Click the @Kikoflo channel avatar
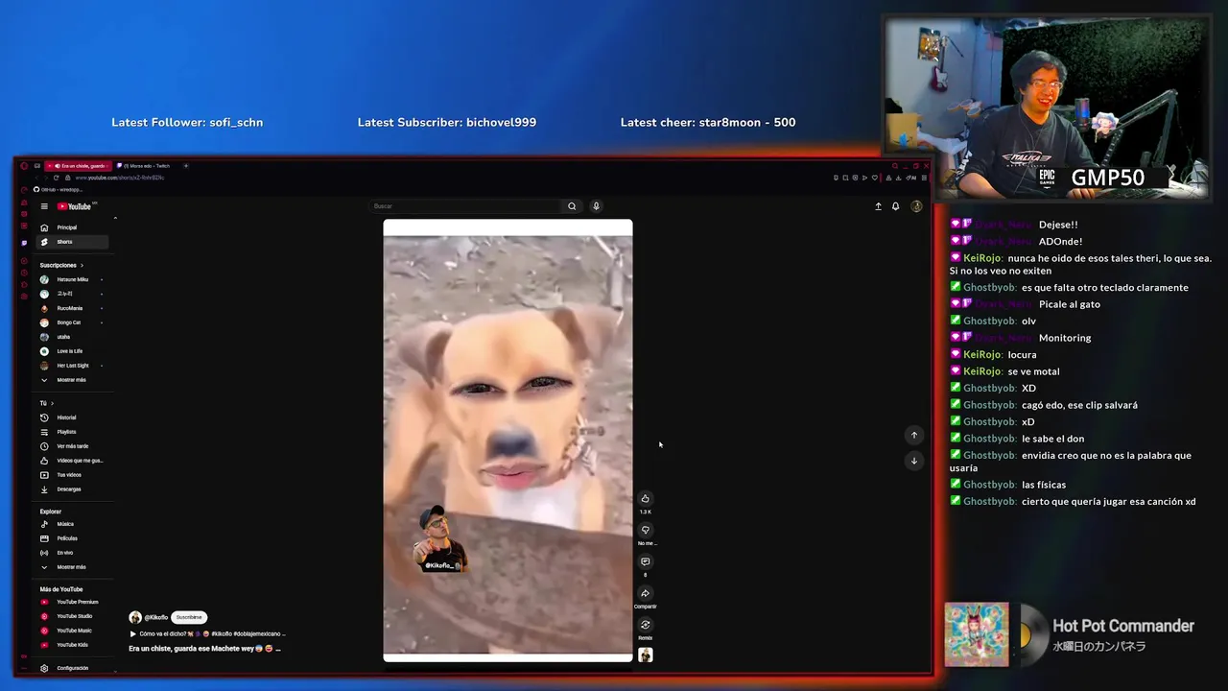The image size is (1228, 691). tap(135, 617)
